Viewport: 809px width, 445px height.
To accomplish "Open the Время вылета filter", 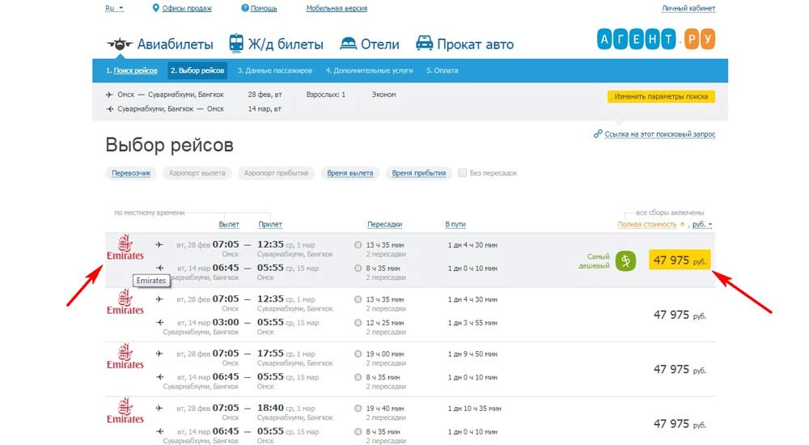I will pos(349,173).
